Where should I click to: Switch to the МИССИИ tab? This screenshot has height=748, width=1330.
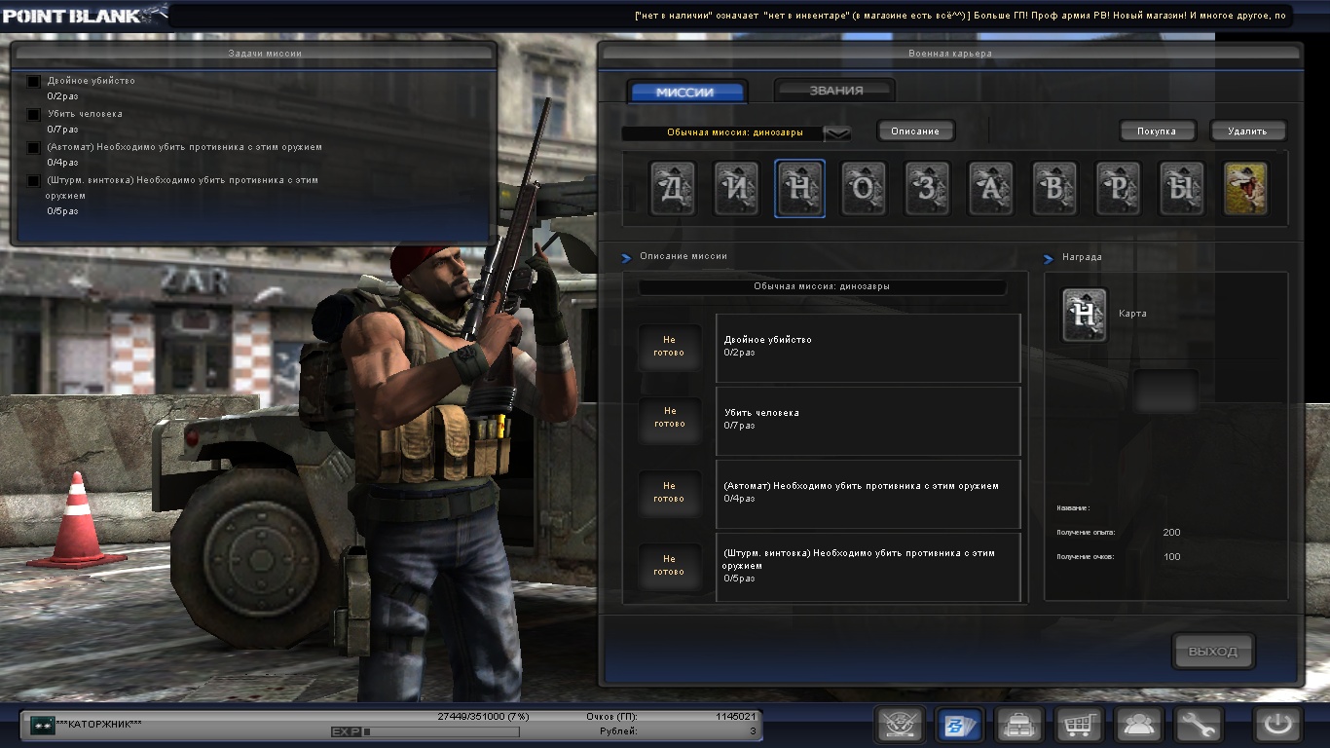click(685, 92)
